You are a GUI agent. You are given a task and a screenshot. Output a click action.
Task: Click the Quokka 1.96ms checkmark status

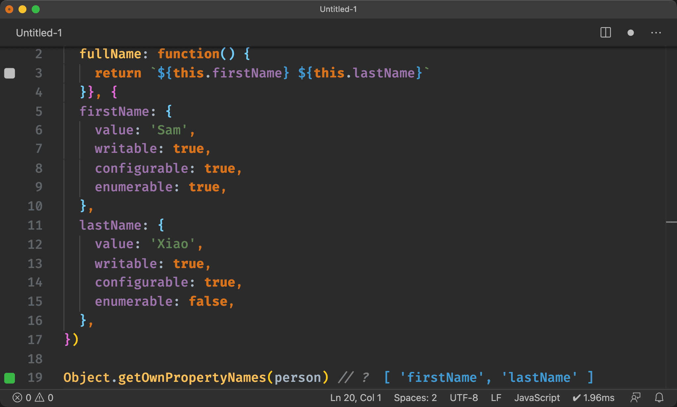point(594,397)
